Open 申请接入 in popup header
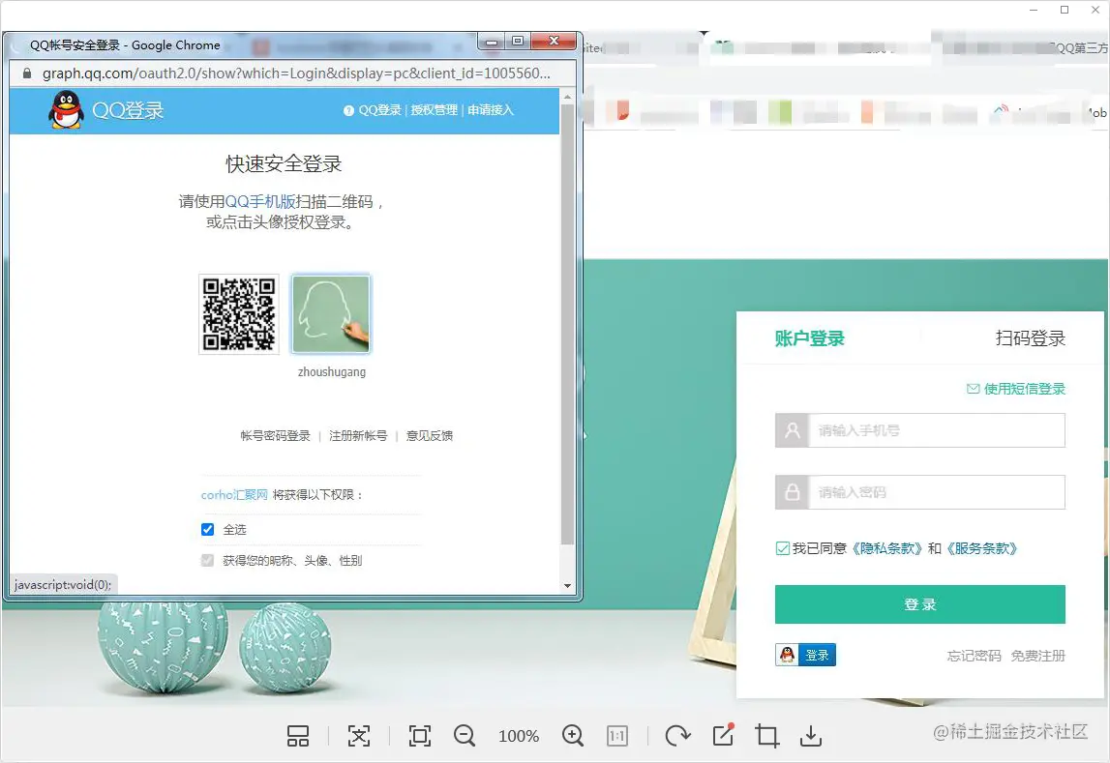 (x=490, y=110)
